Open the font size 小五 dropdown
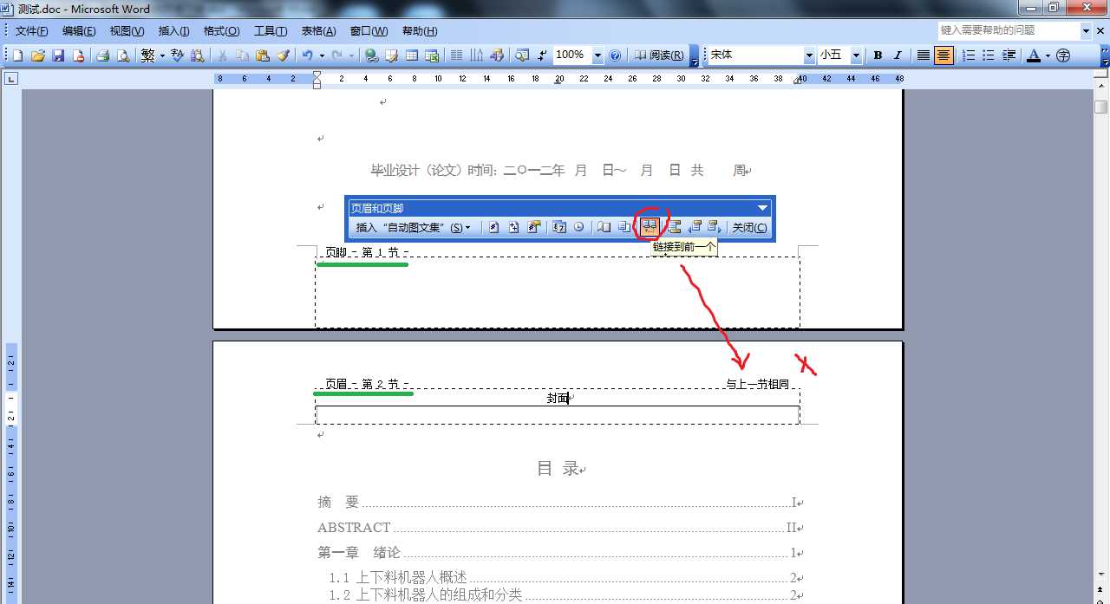Viewport: 1110px width, 604px height. [856, 55]
